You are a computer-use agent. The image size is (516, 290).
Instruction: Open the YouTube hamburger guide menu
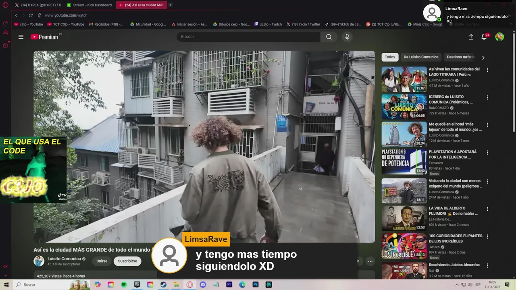(x=21, y=37)
